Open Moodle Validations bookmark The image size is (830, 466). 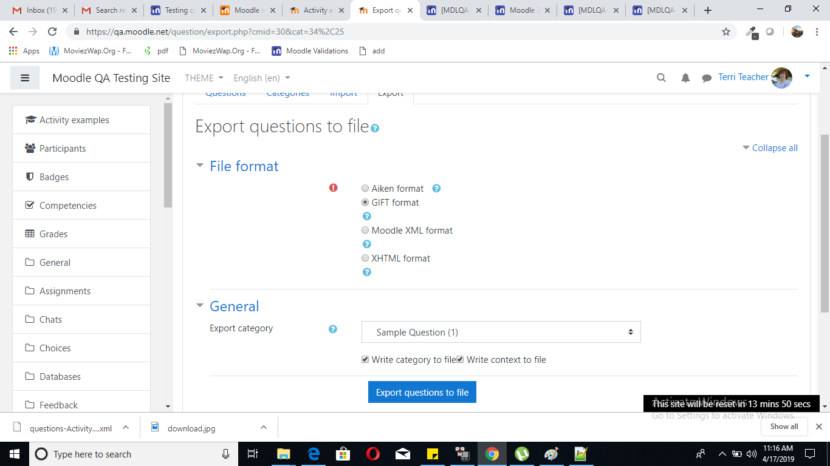click(x=310, y=51)
